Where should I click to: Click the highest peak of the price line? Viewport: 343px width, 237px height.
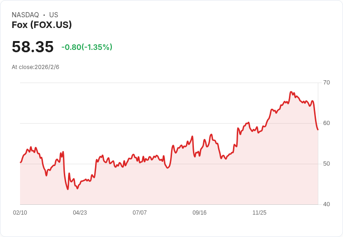point(291,92)
